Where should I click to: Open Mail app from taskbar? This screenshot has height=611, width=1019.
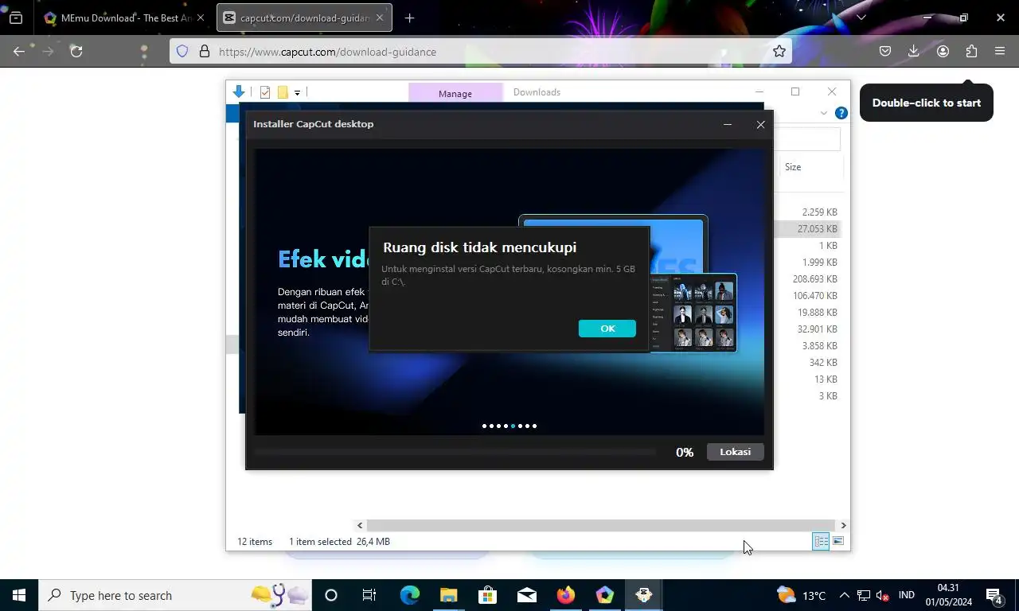coord(526,595)
